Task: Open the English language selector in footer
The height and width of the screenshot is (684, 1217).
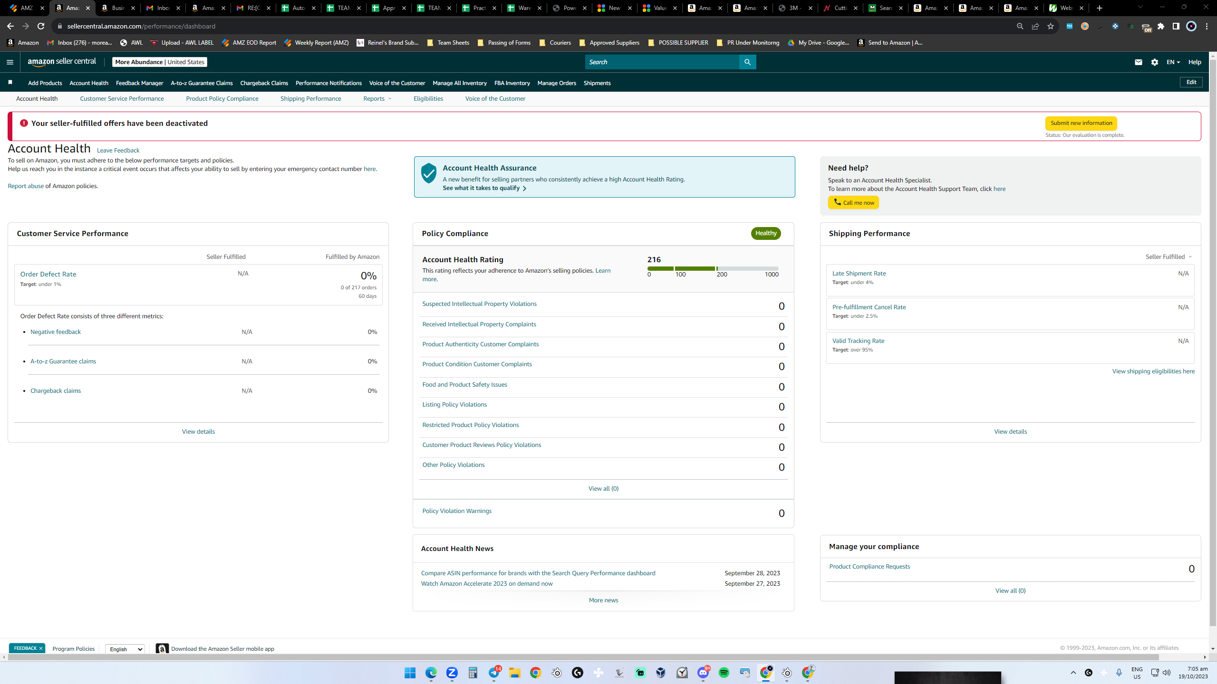Action: (125, 649)
